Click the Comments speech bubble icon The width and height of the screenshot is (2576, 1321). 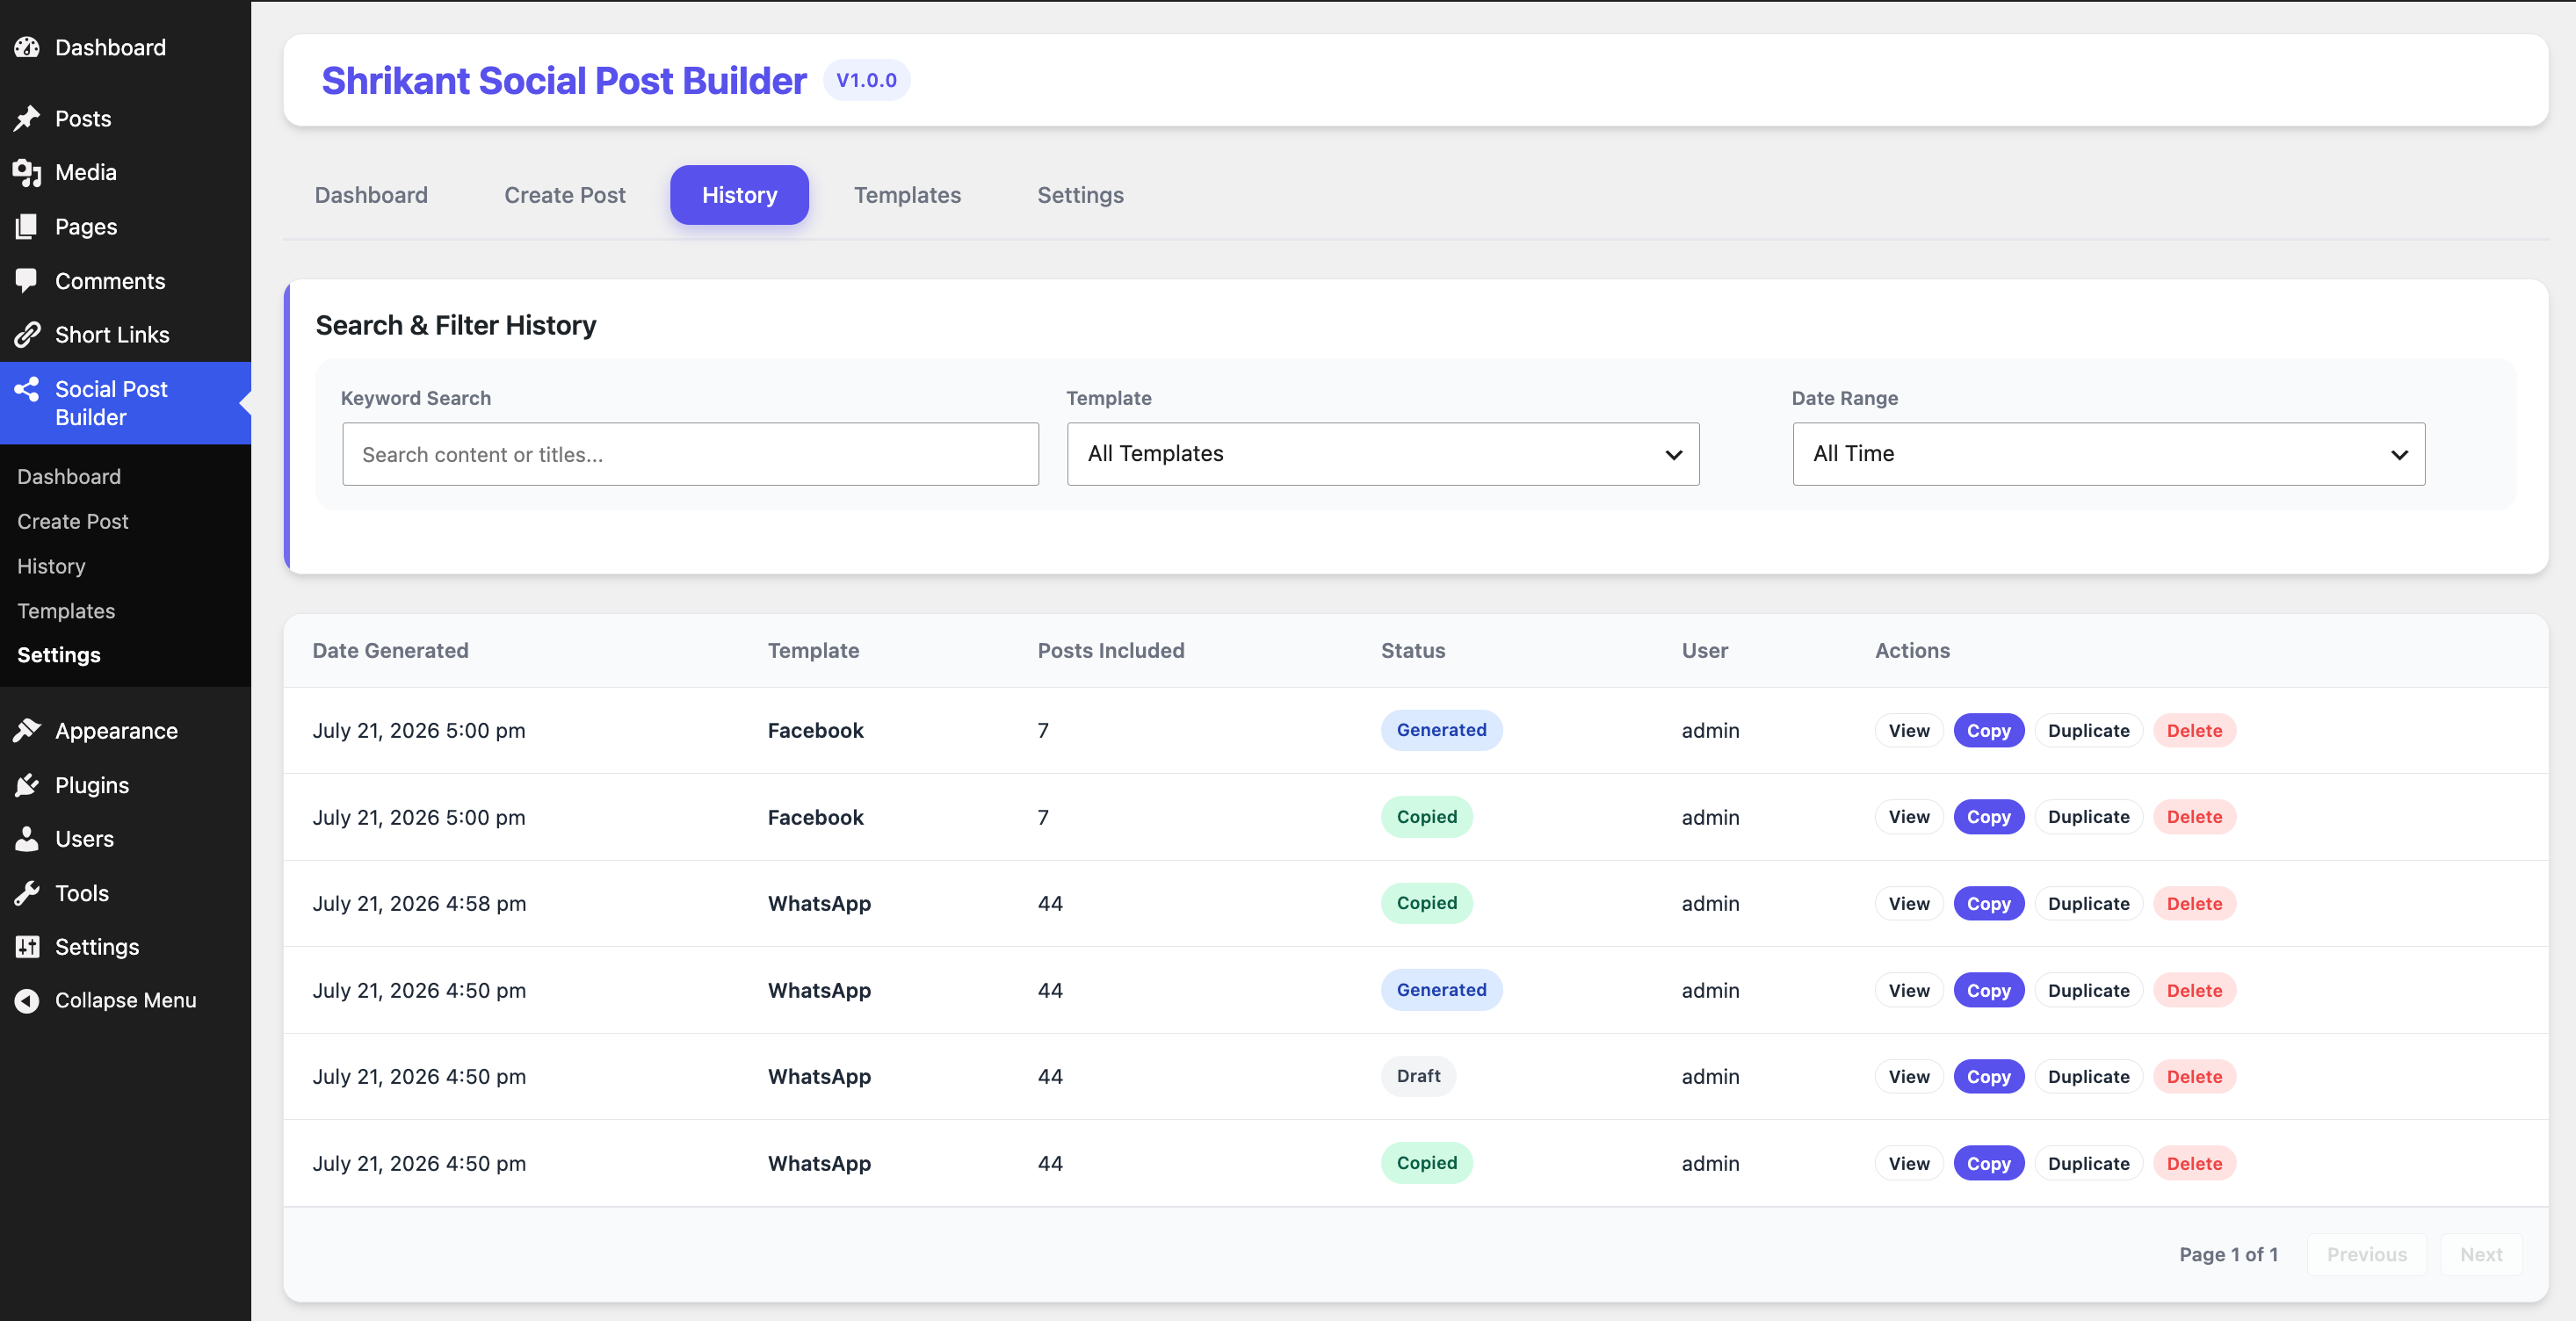(27, 280)
